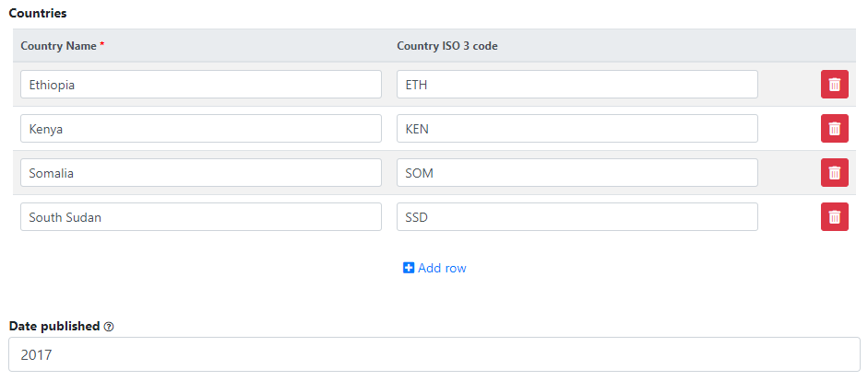Delete the Ethiopia row with trash icon
Screen dimensions: 868x381
[x=834, y=84]
